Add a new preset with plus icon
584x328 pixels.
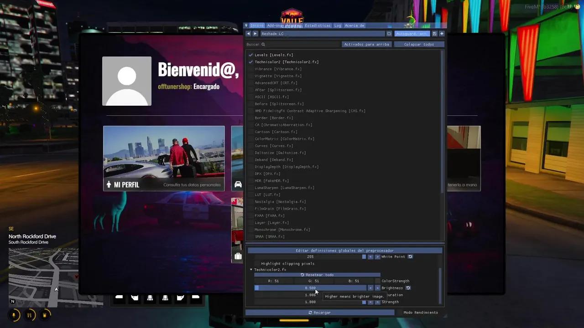[x=441, y=34]
